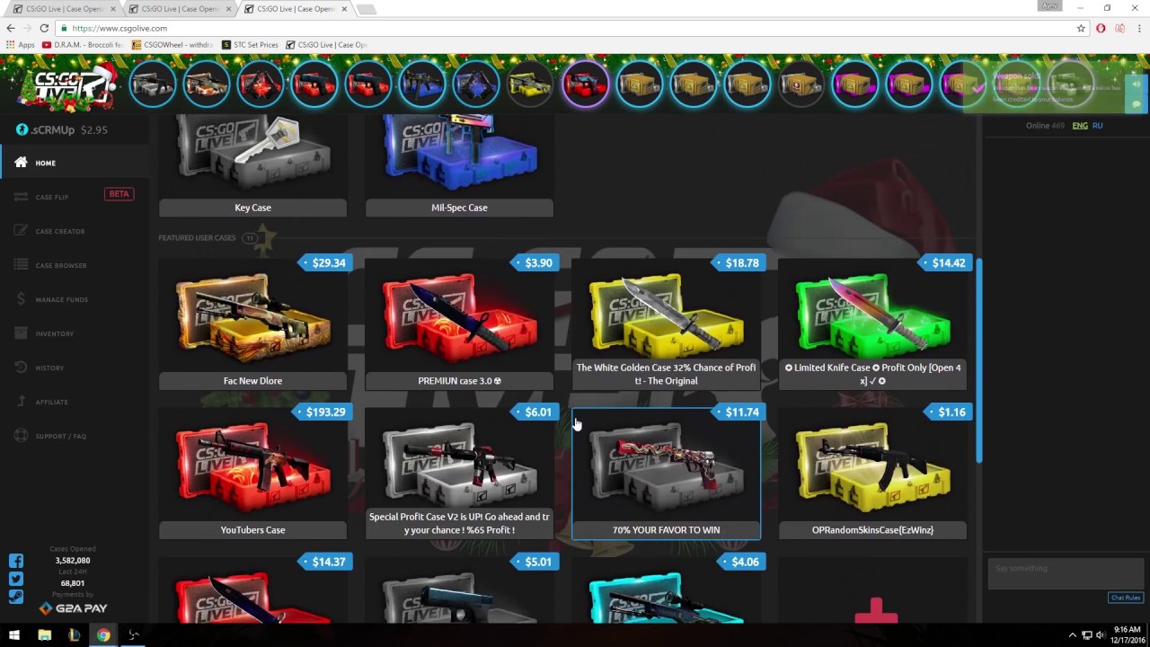Open the OPRandomSkinsCase{EzWinz}
The image size is (1150, 647).
(x=872, y=474)
